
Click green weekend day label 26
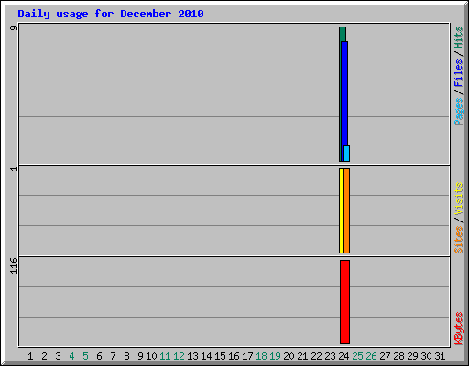(371, 356)
